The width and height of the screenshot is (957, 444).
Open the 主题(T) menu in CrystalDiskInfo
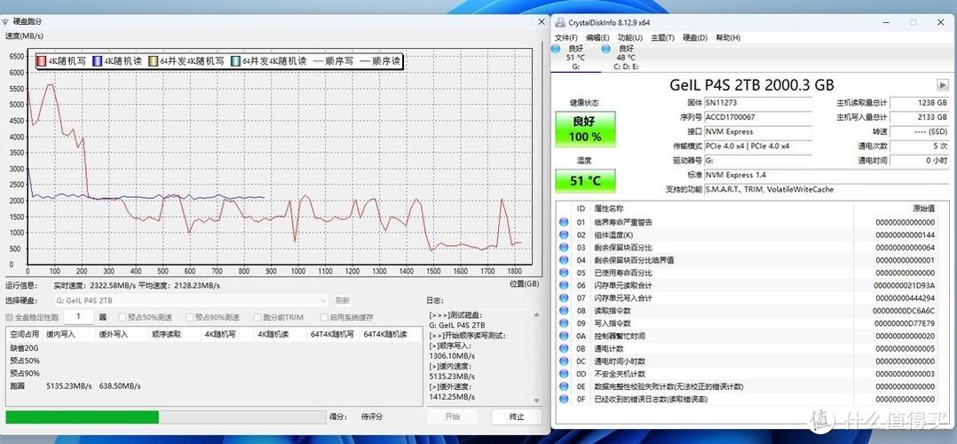[662, 38]
